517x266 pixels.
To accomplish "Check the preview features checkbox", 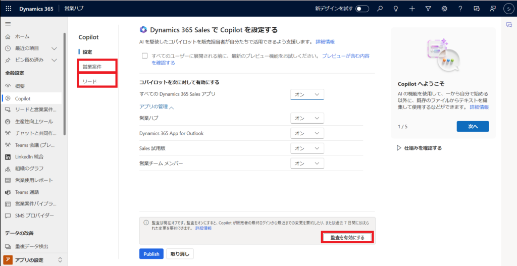I will coord(144,56).
